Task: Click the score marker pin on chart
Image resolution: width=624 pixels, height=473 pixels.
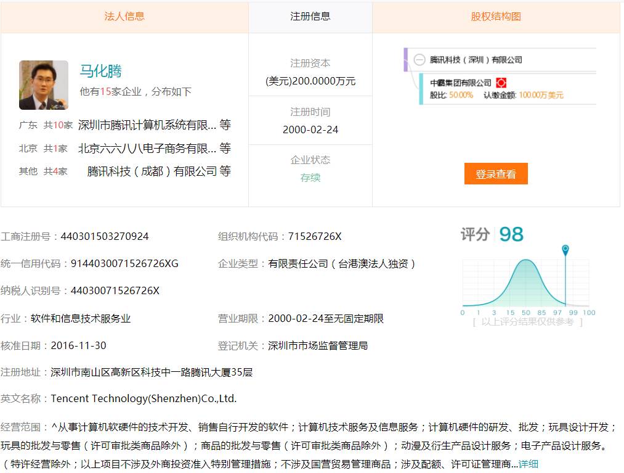Action: [565, 250]
